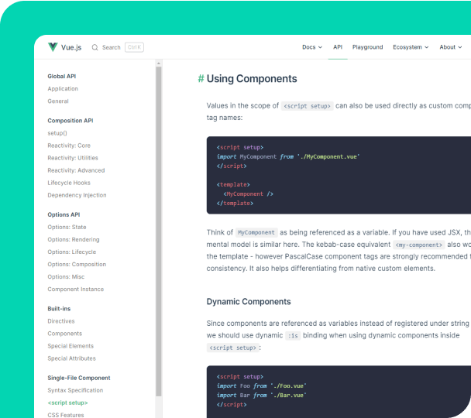Select Component Instance in sidebar
Screen dimensions: 471x418
(75, 290)
